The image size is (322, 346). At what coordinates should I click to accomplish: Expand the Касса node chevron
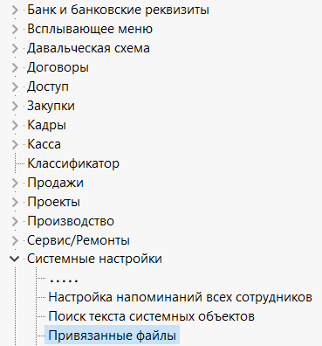click(x=15, y=144)
